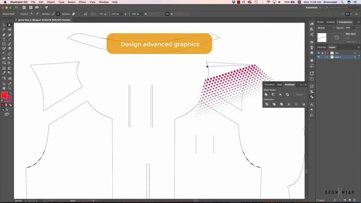Open the arrange documents dropdown
Image resolution: width=361 pixels, height=203 pixels.
(x=38, y=7)
